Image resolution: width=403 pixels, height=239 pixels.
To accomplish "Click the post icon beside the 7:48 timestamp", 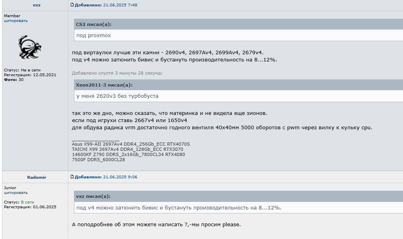I will (x=72, y=5).
